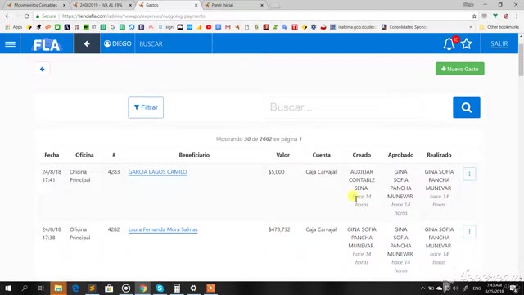Viewport: 524px width, 295px height.
Task: Launch Edge browser from taskbar
Action: (x=75, y=288)
